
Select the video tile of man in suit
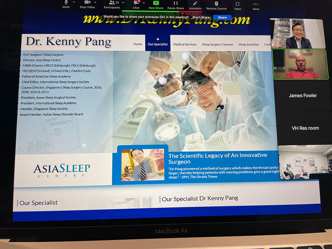coord(297,34)
